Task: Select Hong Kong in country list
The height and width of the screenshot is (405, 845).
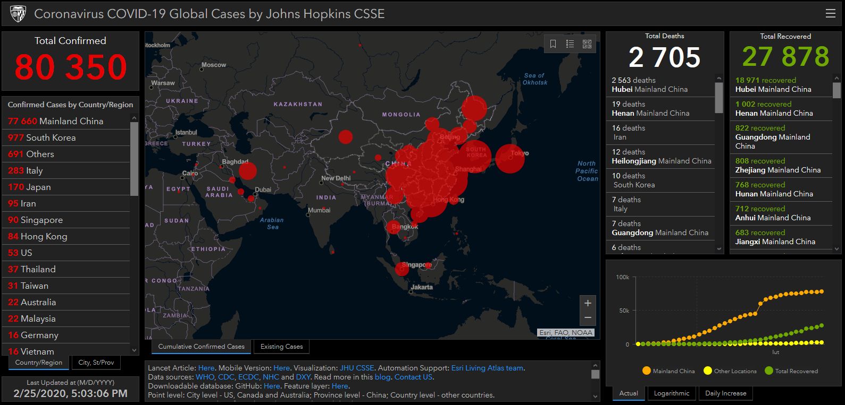Action: point(66,236)
